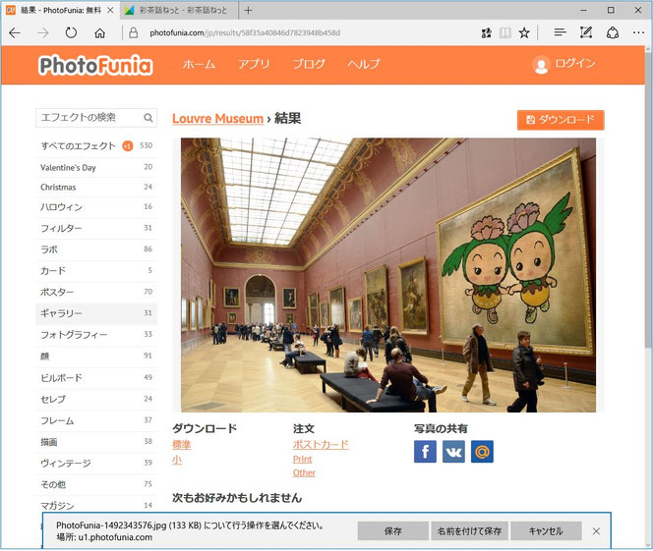Open ブログ in site navigation
The height and width of the screenshot is (551, 653).
309,64
